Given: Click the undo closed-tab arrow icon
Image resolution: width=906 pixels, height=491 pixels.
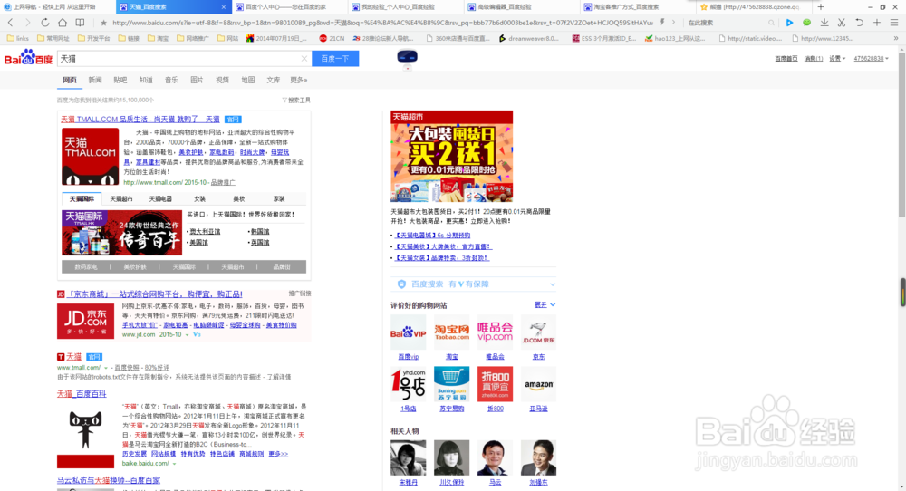Looking at the screenshot, I should (x=859, y=23).
